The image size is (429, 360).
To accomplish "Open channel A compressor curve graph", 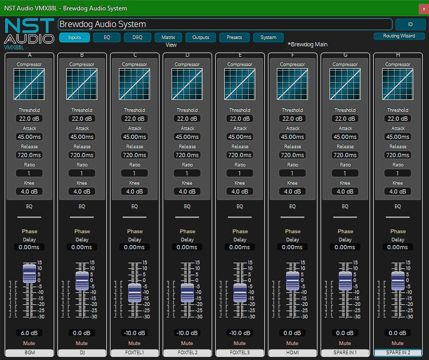I will [29, 84].
